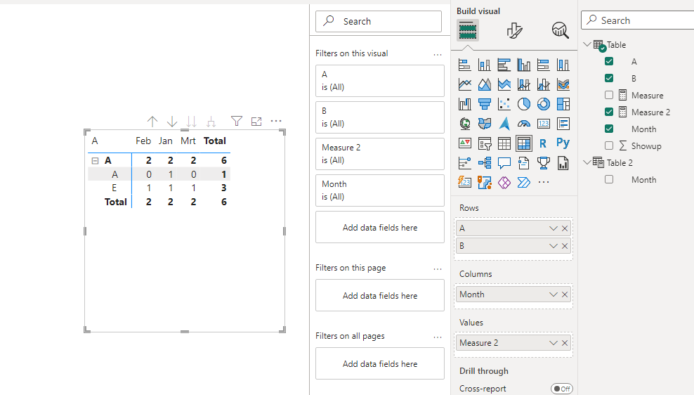Switch to Format visual tab

click(x=514, y=30)
